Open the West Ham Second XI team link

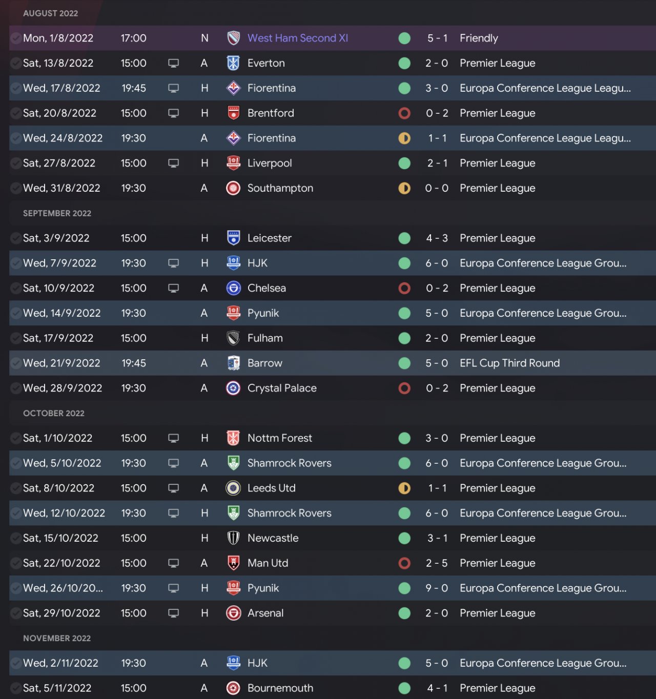pyautogui.click(x=297, y=38)
